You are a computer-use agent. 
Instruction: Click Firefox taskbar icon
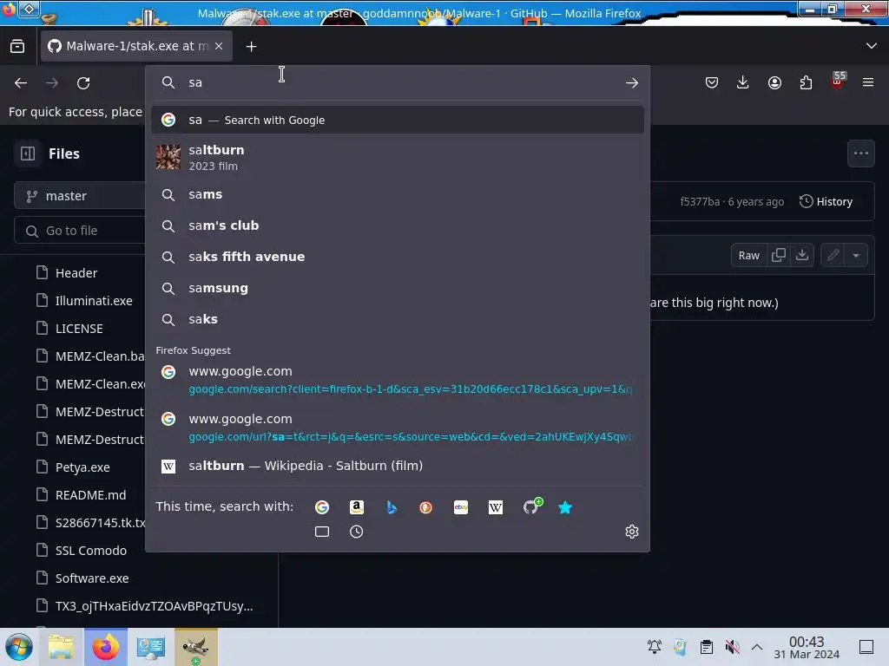point(105,647)
